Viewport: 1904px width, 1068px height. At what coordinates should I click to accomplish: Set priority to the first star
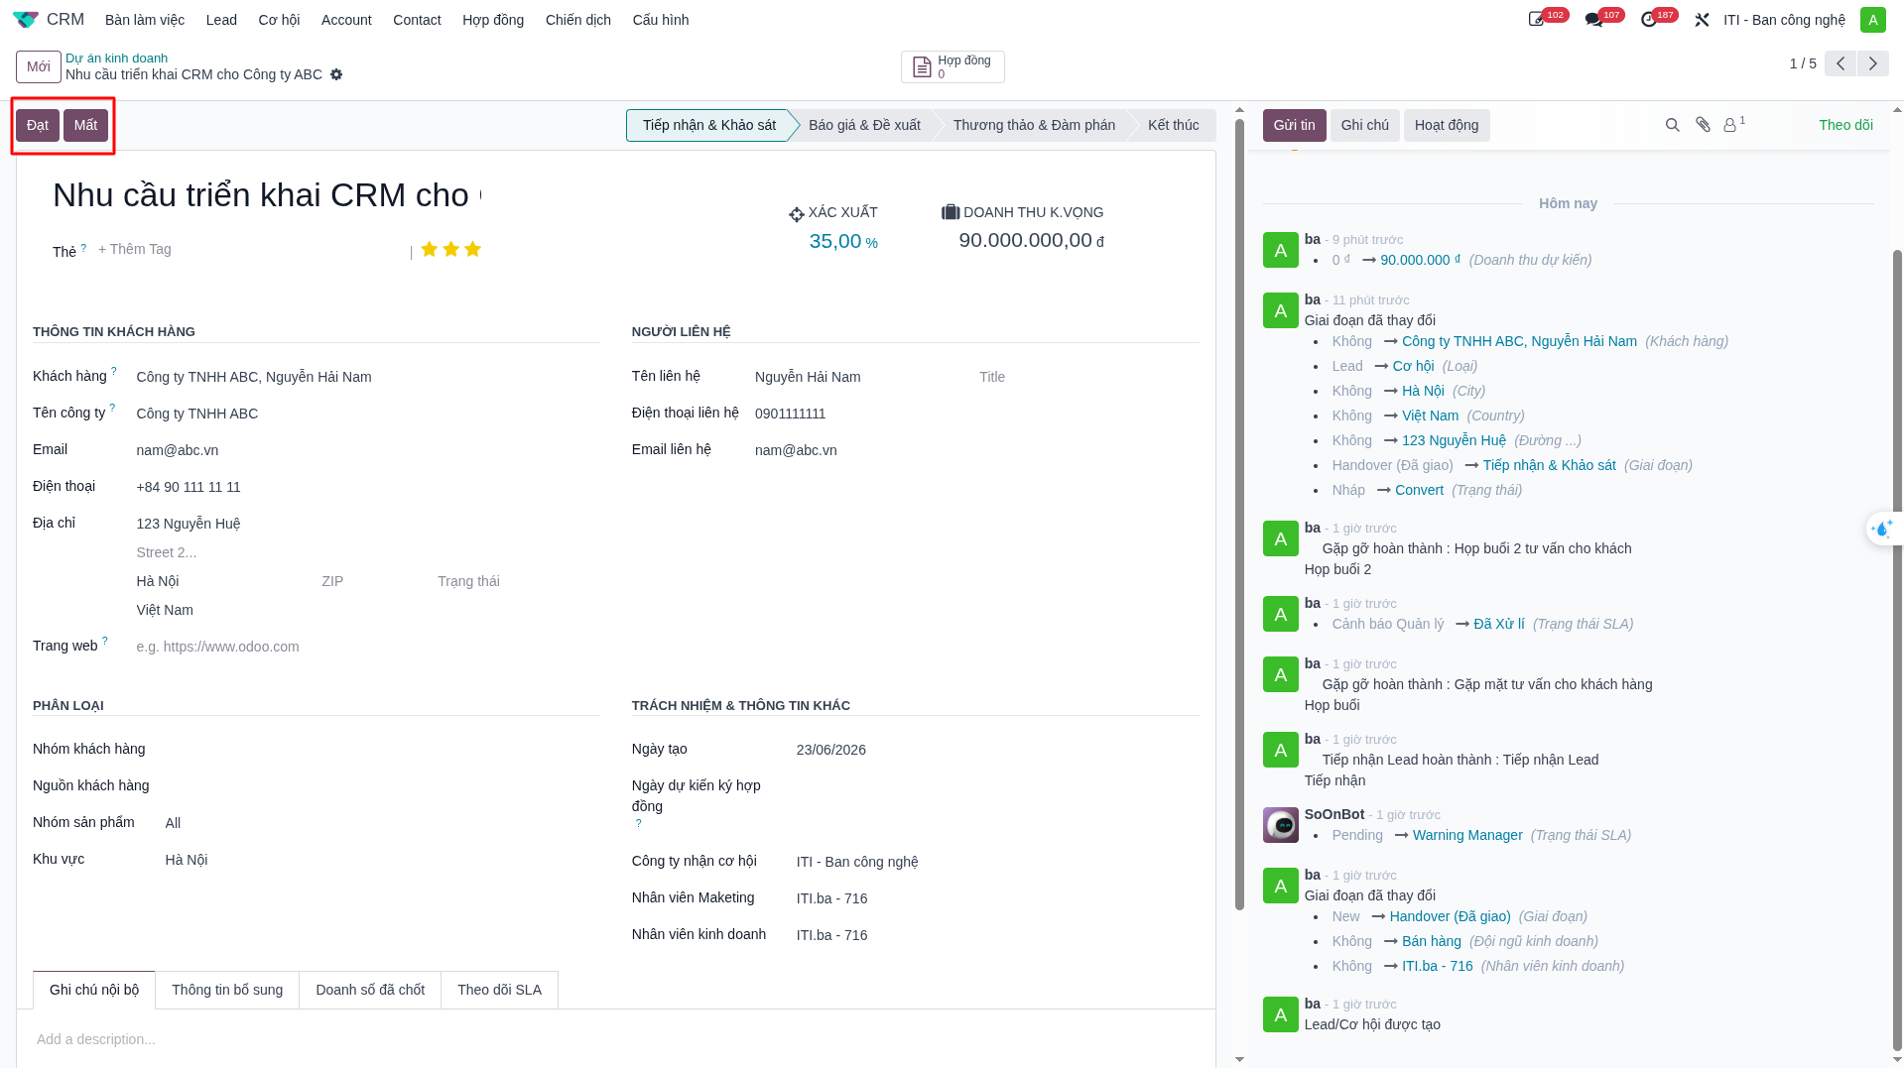point(430,249)
